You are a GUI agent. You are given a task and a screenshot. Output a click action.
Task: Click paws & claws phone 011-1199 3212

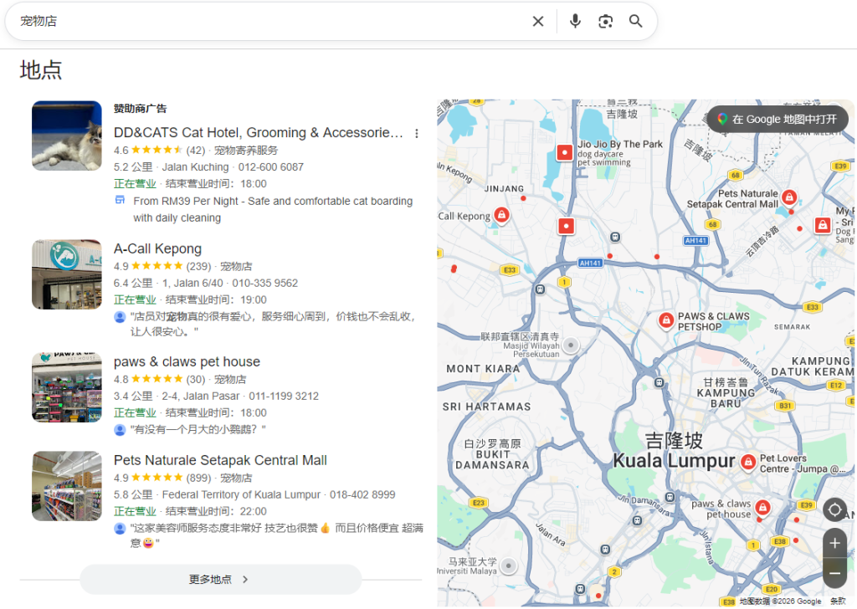pos(284,396)
